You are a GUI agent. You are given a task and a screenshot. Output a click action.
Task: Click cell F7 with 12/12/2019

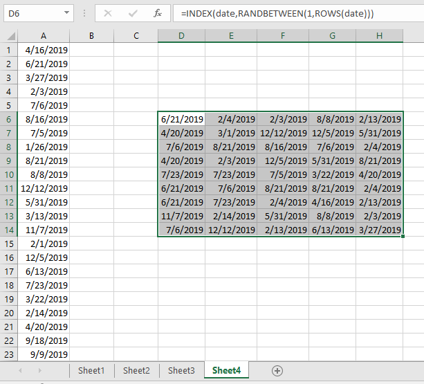click(x=283, y=133)
